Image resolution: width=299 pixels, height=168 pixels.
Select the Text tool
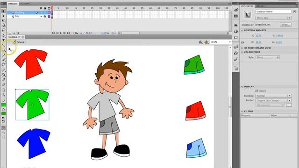pos(3,40)
